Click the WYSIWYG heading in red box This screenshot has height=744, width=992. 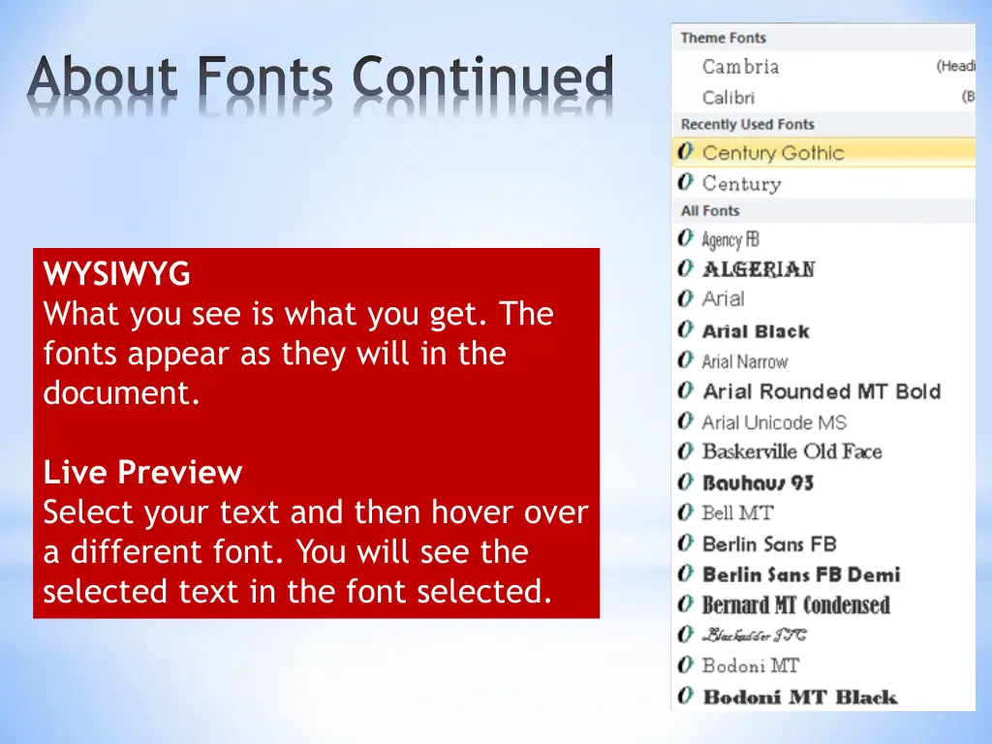point(116,274)
